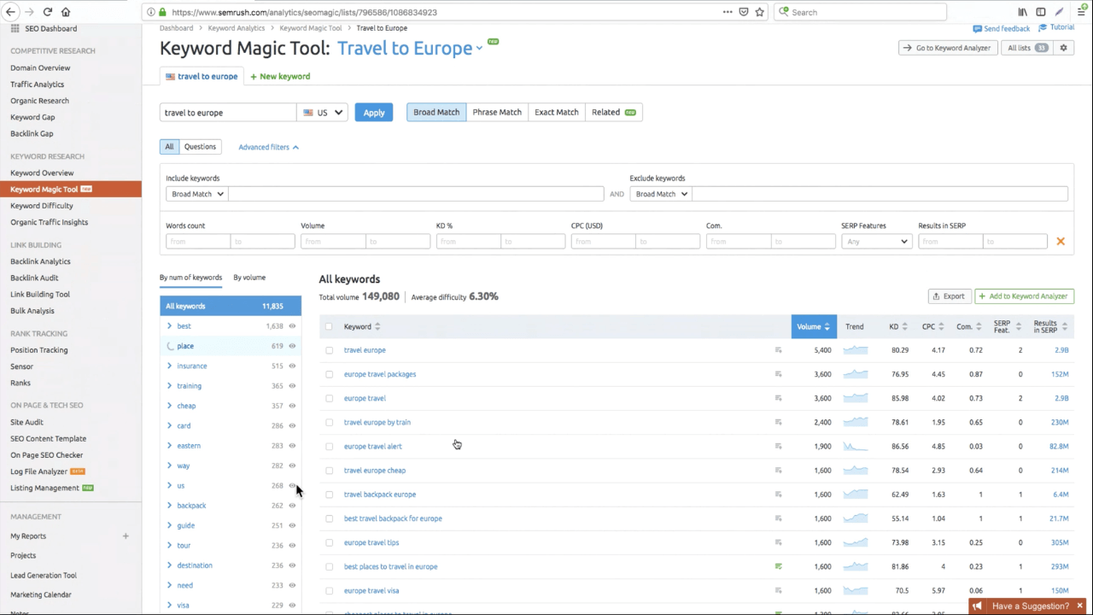Open SERP Features Any dropdown
The width and height of the screenshot is (1093, 615).
[x=876, y=242]
